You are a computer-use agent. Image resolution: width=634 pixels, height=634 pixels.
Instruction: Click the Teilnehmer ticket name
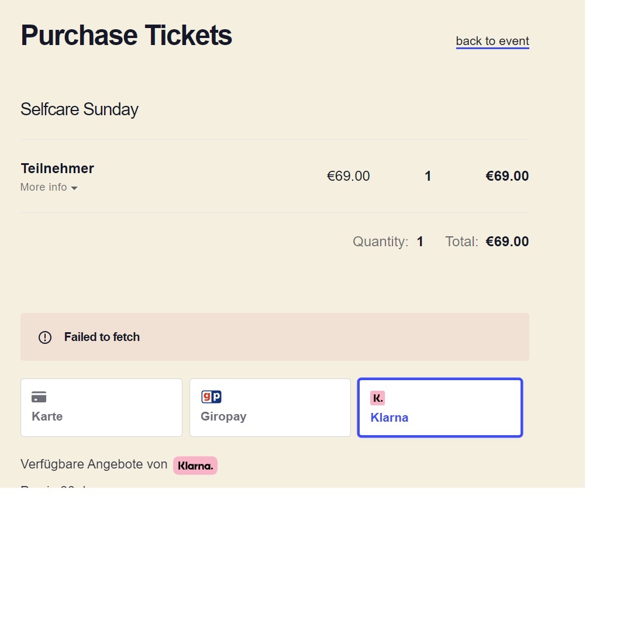click(57, 168)
